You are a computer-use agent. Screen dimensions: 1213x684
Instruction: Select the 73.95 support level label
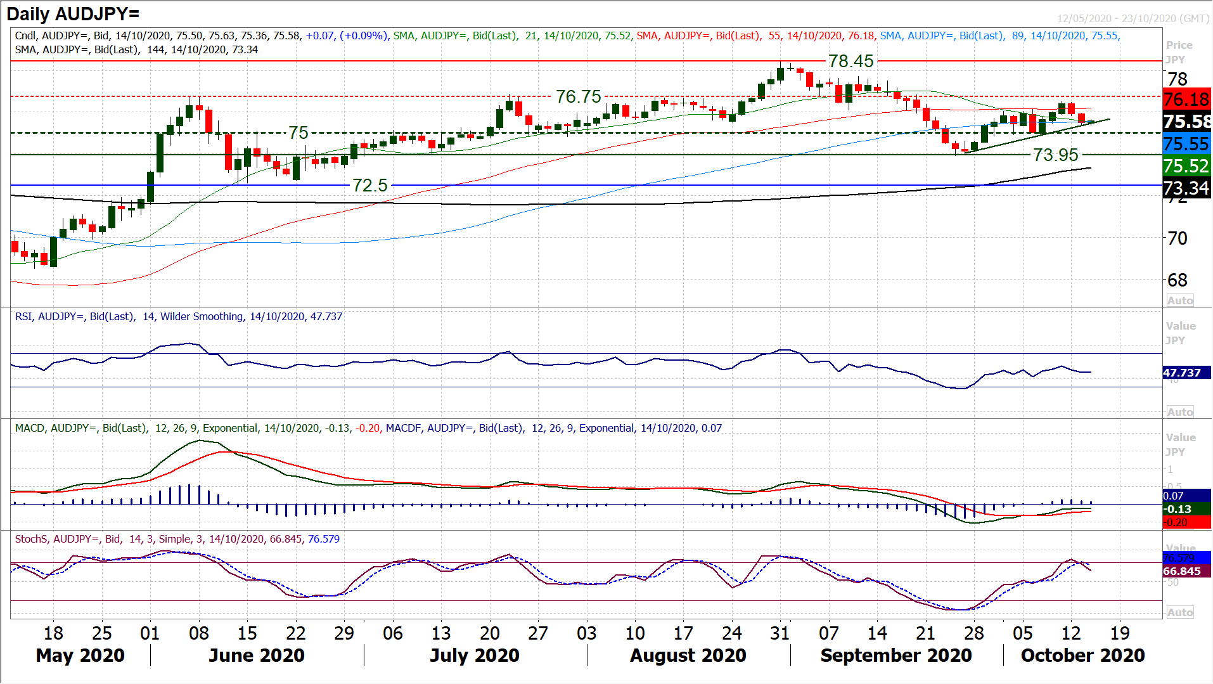(x=1055, y=155)
